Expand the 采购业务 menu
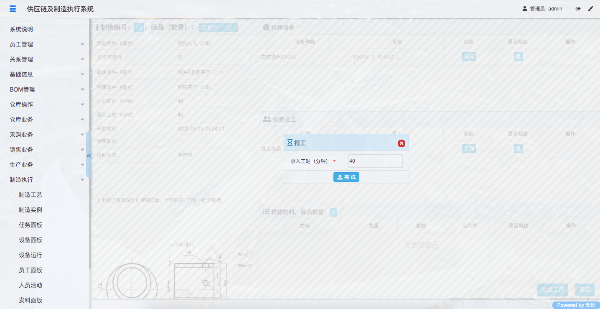This screenshot has height=309, width=600. pyautogui.click(x=46, y=135)
